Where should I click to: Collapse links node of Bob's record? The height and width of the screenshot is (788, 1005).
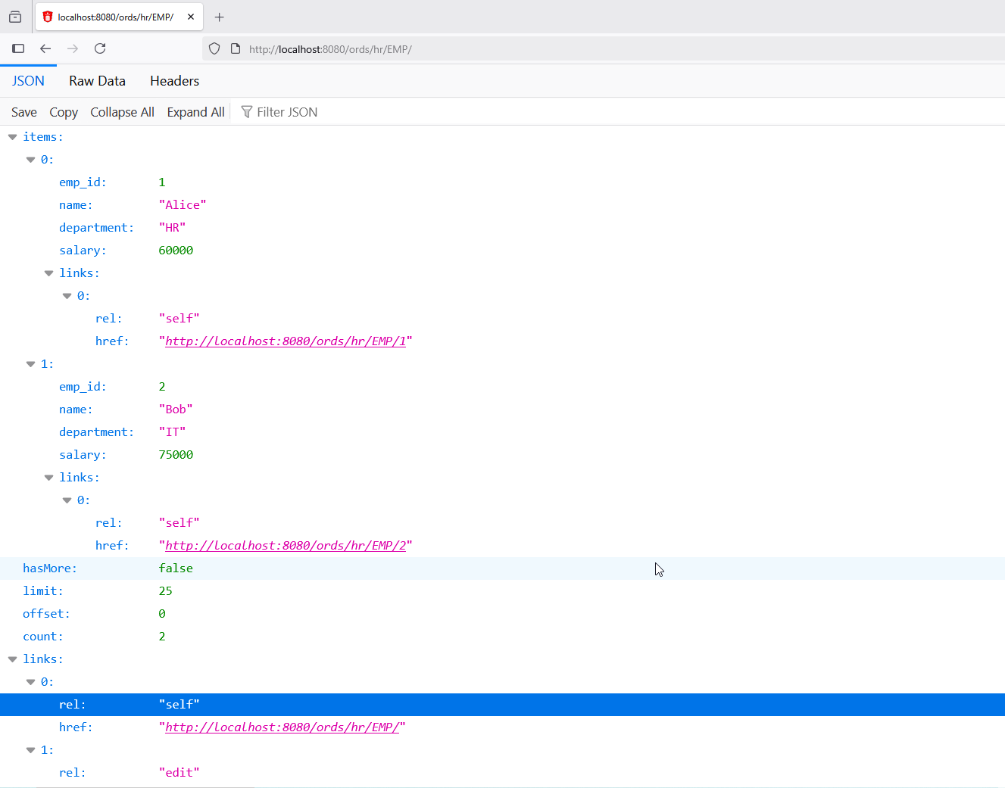tap(48, 478)
